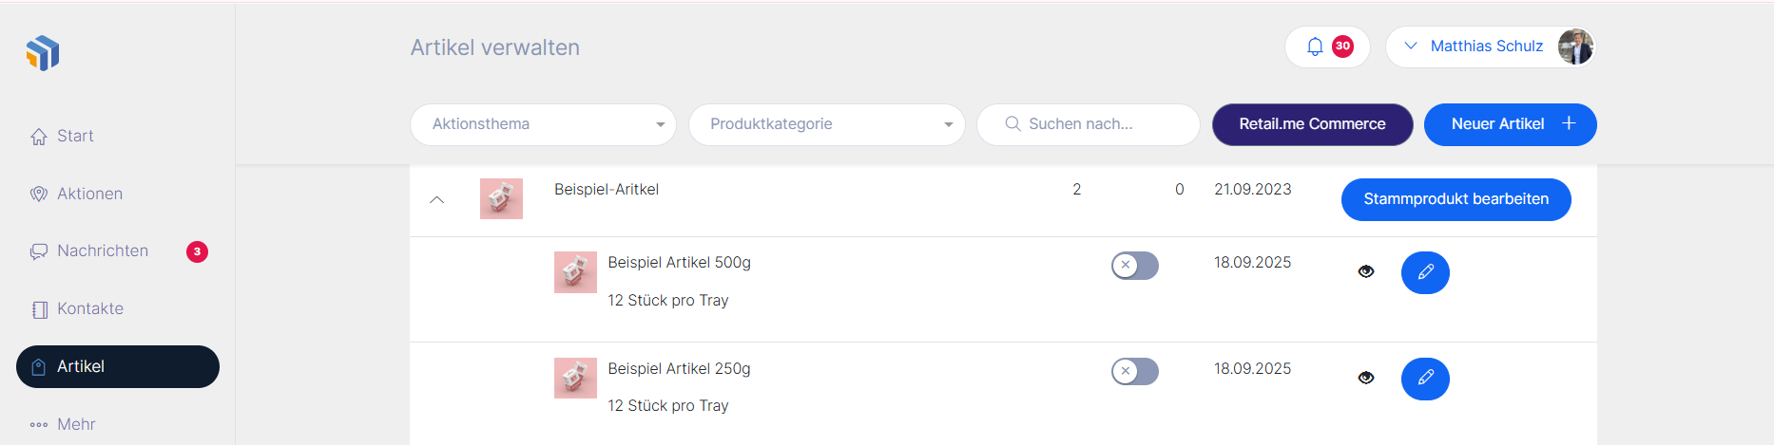
Task: Open the notifications bell
Action: (x=1315, y=46)
